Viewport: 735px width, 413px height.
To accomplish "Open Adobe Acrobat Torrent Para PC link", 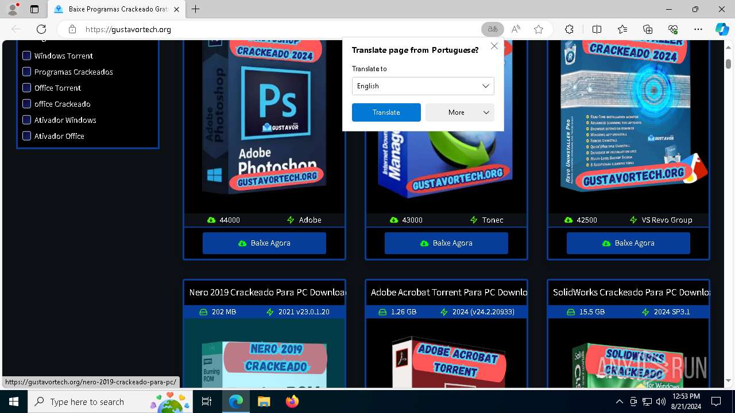I will click(x=449, y=293).
